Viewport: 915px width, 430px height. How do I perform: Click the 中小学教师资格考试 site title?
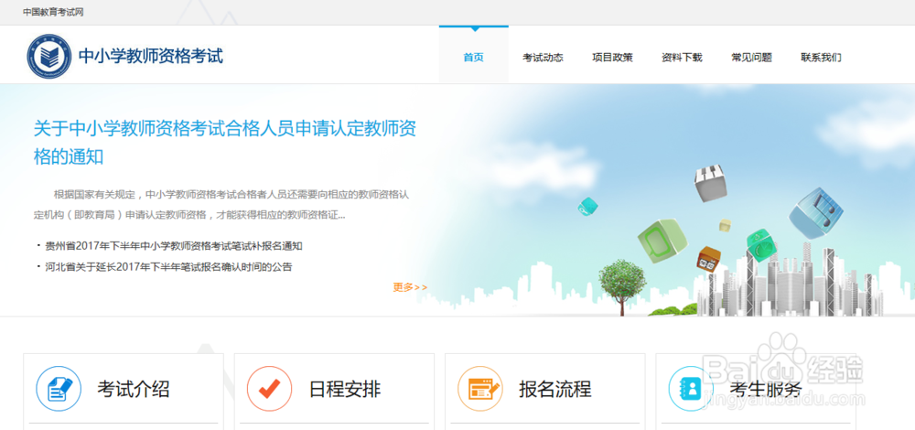pyautogui.click(x=151, y=57)
